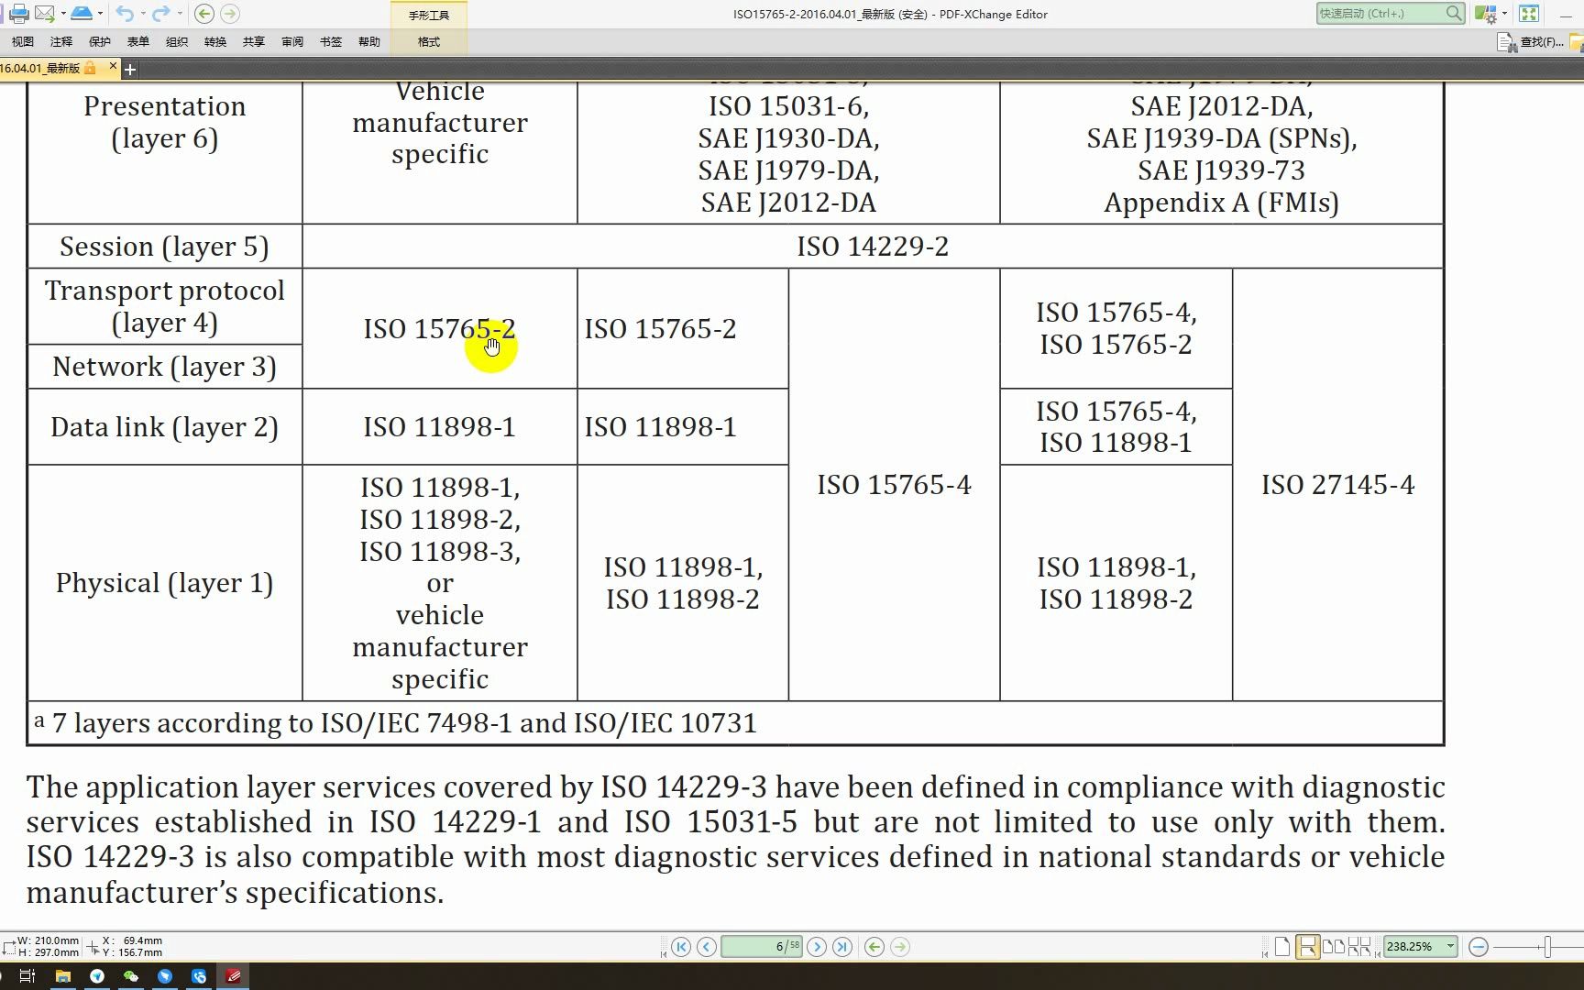Screen dimensions: 1584x990
Task: Click status bar next view arrow
Action: 900,947
